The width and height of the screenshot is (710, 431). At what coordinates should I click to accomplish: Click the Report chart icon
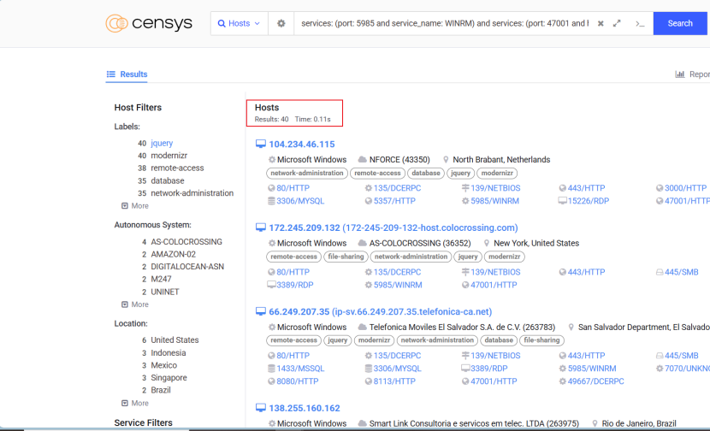[681, 74]
